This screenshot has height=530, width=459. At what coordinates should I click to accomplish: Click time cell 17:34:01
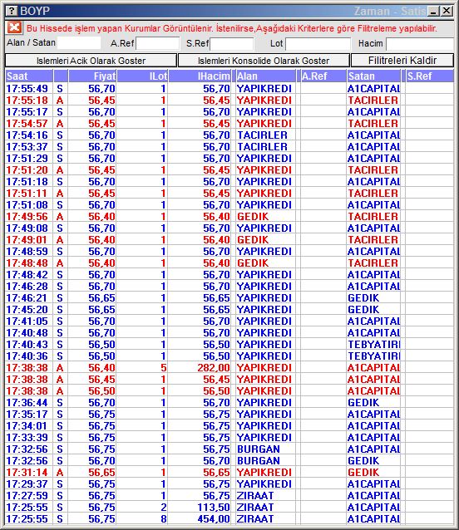[x=27, y=426]
